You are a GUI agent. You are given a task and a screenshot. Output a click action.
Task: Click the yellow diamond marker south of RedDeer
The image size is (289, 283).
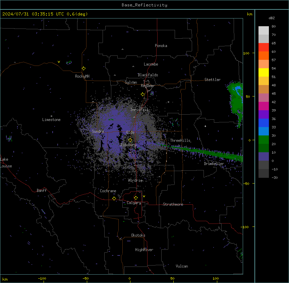click(x=143, y=94)
